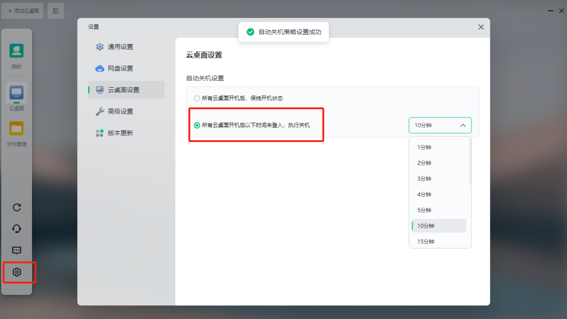Collapse the 10分钟 shutdown time dropdown
Image resolution: width=567 pixels, height=319 pixels.
click(440, 125)
